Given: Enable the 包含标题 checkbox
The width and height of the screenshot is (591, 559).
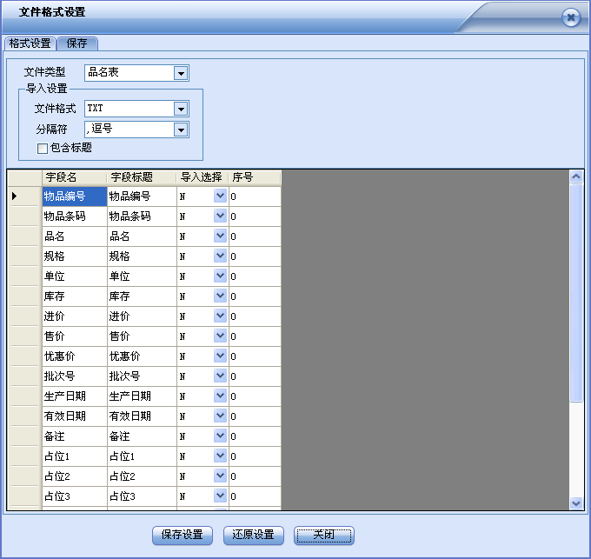Looking at the screenshot, I should click(x=43, y=148).
